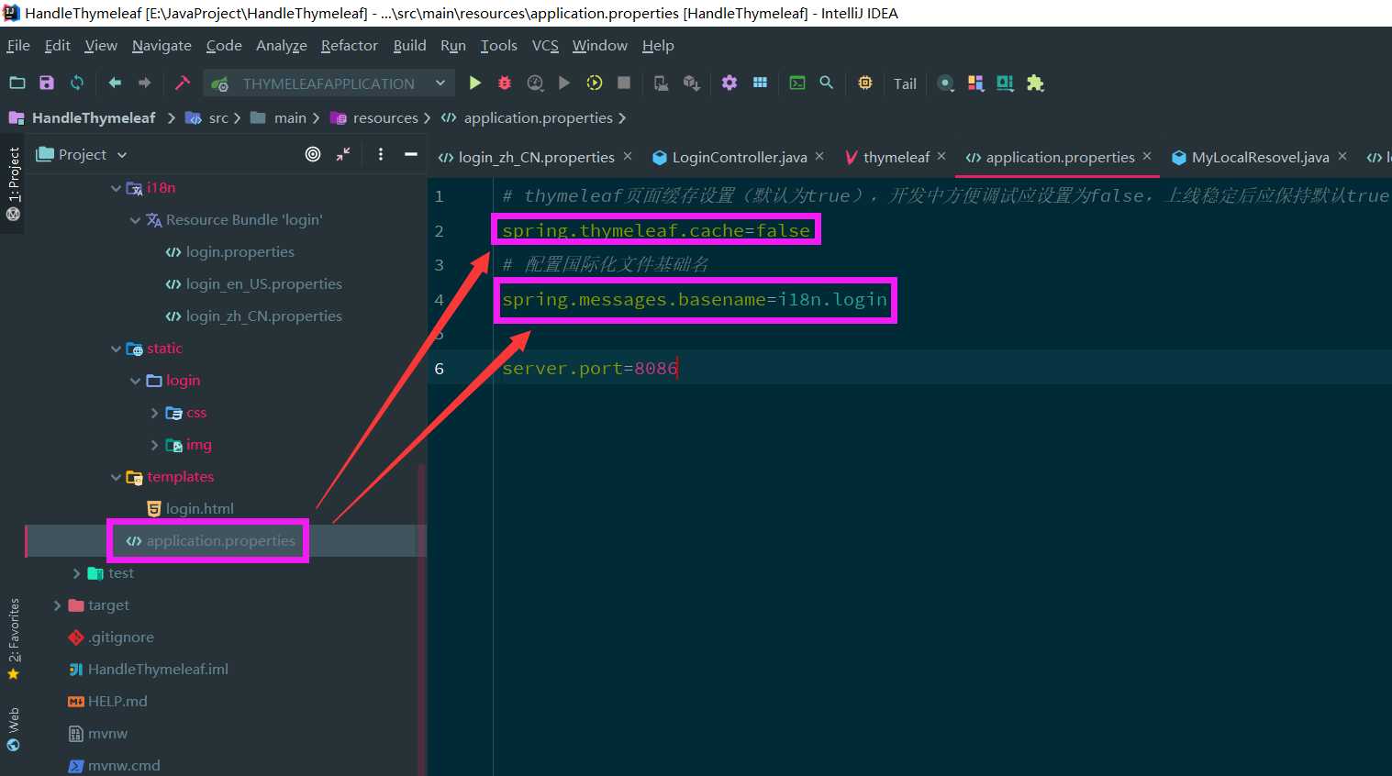The height and width of the screenshot is (776, 1392).
Task: Click the resources breadcrumb
Action: tap(385, 117)
